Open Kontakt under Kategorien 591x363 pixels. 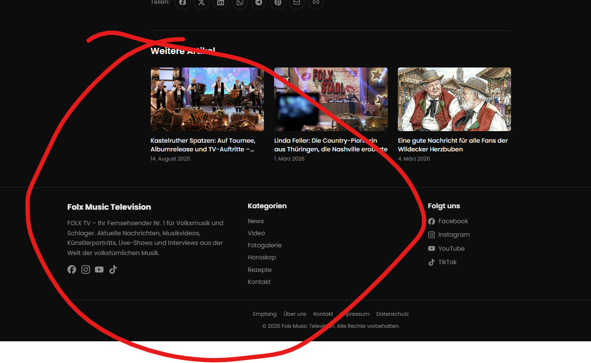pyautogui.click(x=259, y=282)
